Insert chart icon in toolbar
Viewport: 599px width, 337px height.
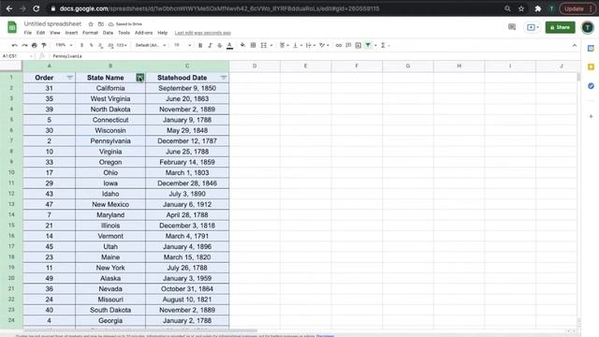tap(358, 45)
